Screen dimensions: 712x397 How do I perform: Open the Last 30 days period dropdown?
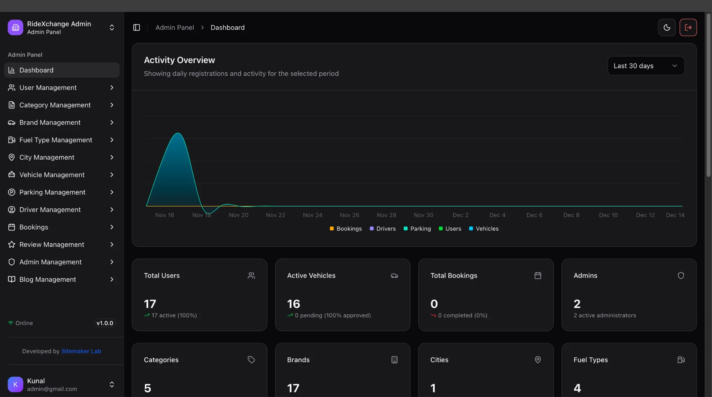pyautogui.click(x=646, y=66)
